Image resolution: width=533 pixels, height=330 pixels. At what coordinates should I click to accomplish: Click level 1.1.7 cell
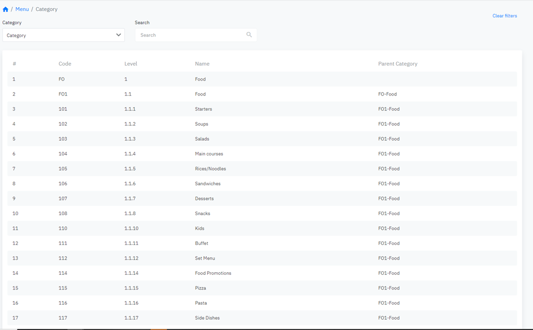click(130, 198)
